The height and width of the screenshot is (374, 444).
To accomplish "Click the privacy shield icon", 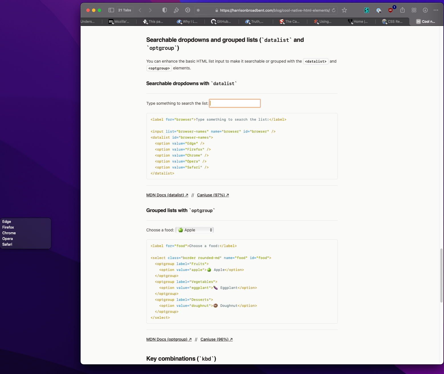I will (165, 10).
